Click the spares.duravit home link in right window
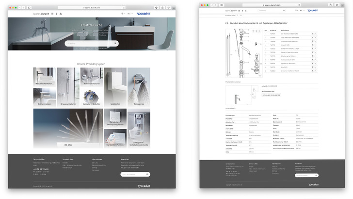Viewport: 353px width, 199px height. pyautogui.click(x=231, y=11)
